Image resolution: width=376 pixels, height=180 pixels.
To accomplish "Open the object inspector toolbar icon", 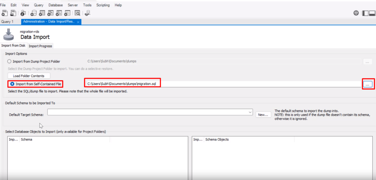I will tap(23, 13).
